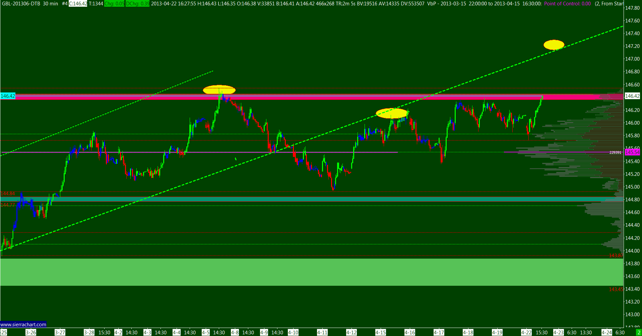Click the 4-8 date on time axis

(235, 333)
